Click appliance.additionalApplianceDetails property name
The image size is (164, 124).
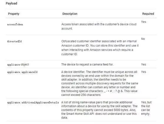[33, 103]
